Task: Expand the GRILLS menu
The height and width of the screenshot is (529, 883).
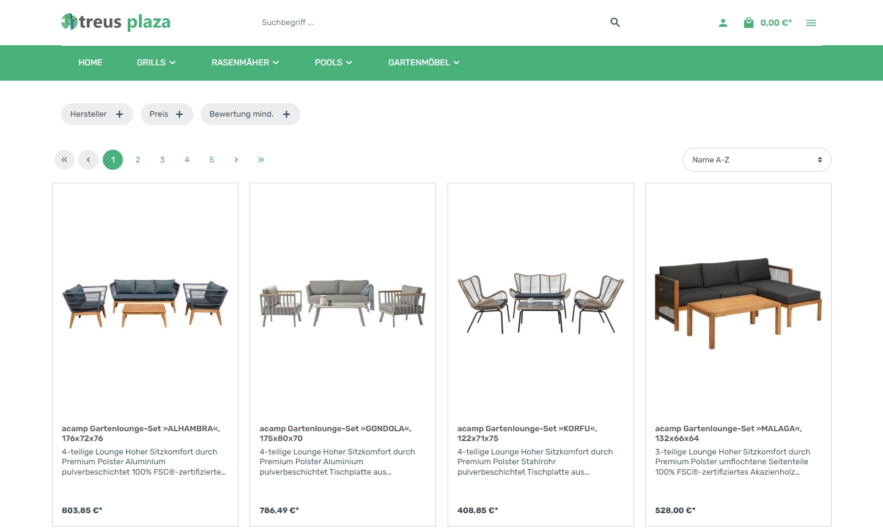Action: coord(156,62)
